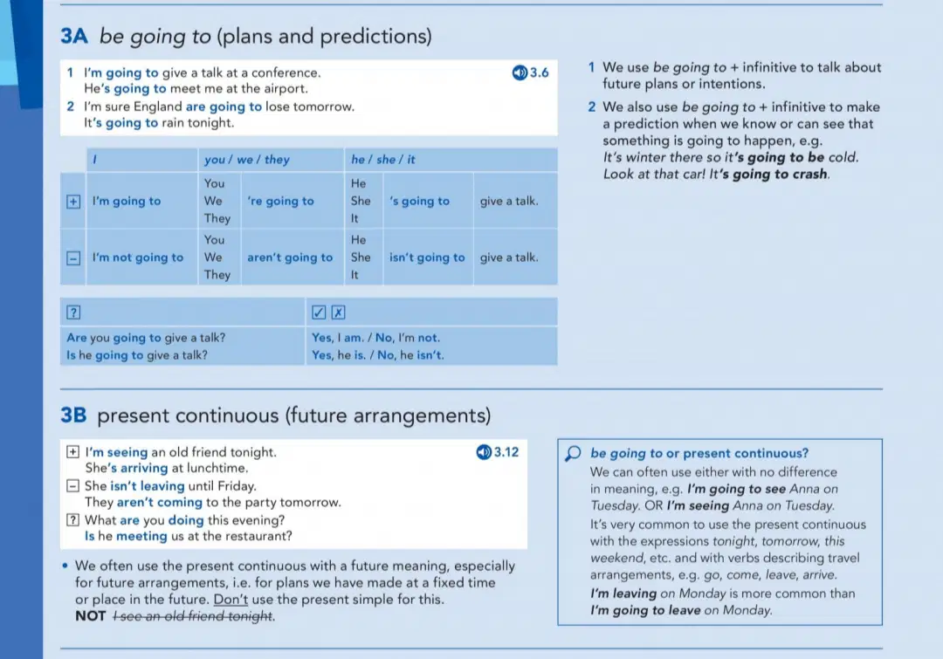Click the crossed-out I see an old friend tonight text

(194, 616)
